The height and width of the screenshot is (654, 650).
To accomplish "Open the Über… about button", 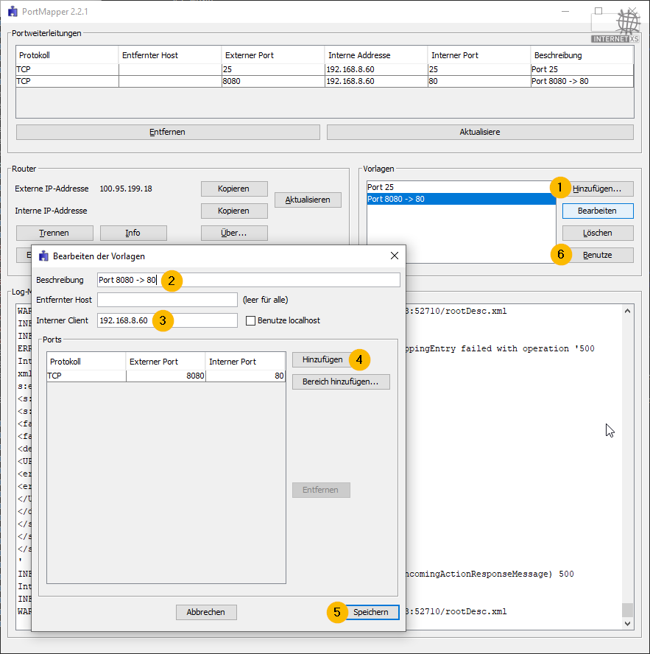I will 234,233.
